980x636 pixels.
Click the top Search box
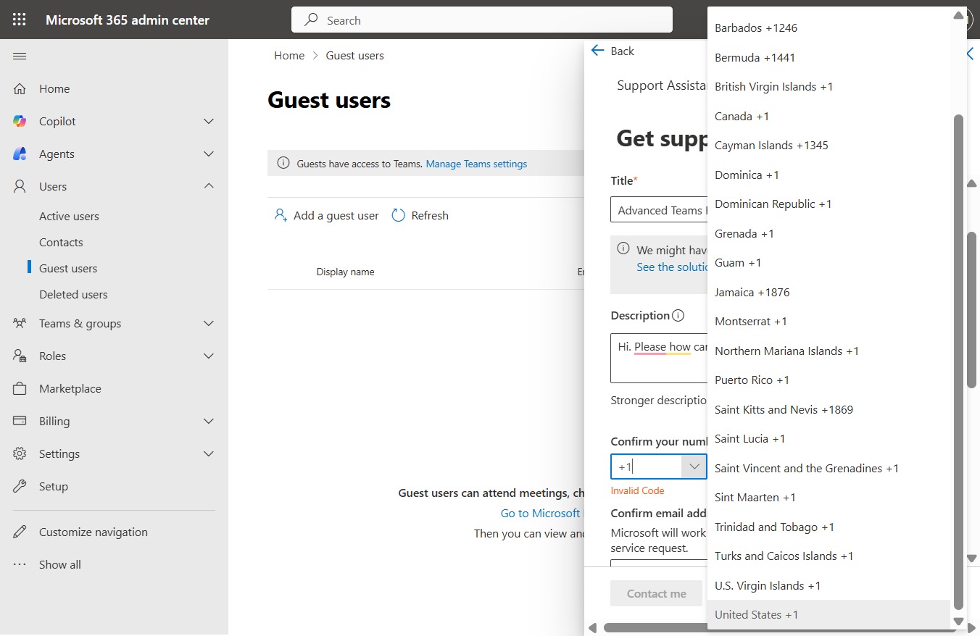482,20
